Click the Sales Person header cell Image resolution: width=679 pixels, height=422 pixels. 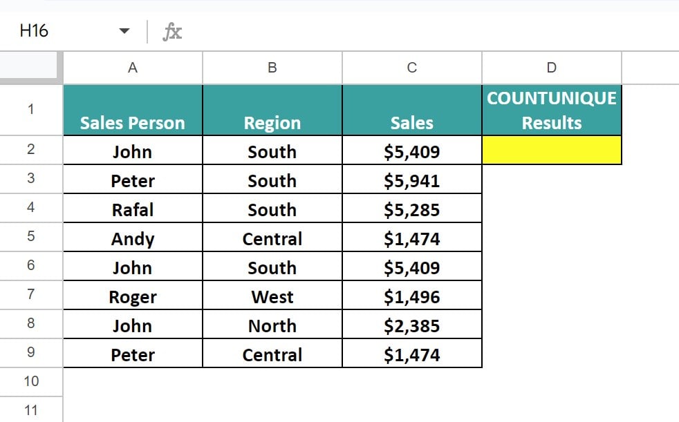[133, 110]
